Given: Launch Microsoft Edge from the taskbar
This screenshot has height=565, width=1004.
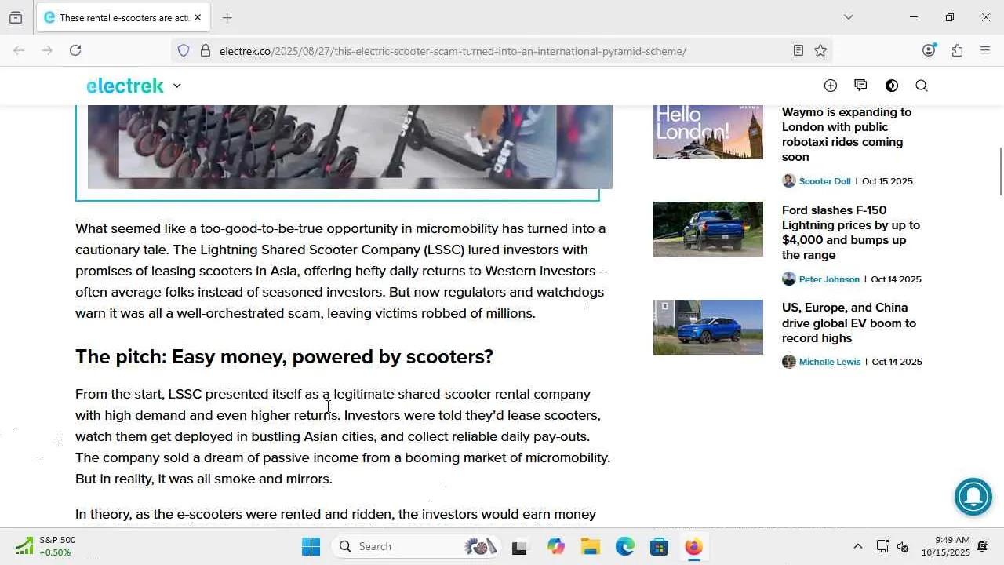Looking at the screenshot, I should [625, 547].
